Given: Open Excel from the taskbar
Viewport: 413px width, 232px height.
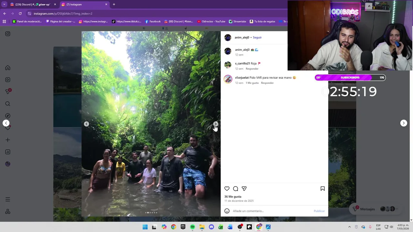Looking at the screenshot, I should tap(221, 227).
